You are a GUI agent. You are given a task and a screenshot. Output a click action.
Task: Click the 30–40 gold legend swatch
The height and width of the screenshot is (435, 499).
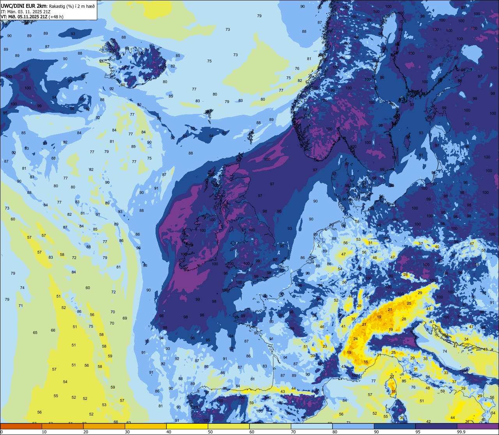(145, 426)
